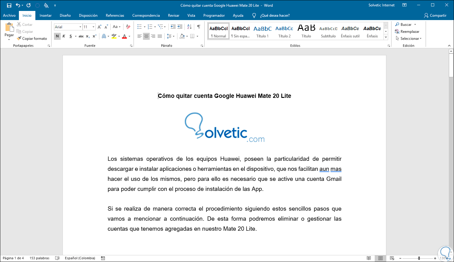Use the Copiar formato paintbrush
This screenshot has width=454, height=262.
tap(32, 39)
